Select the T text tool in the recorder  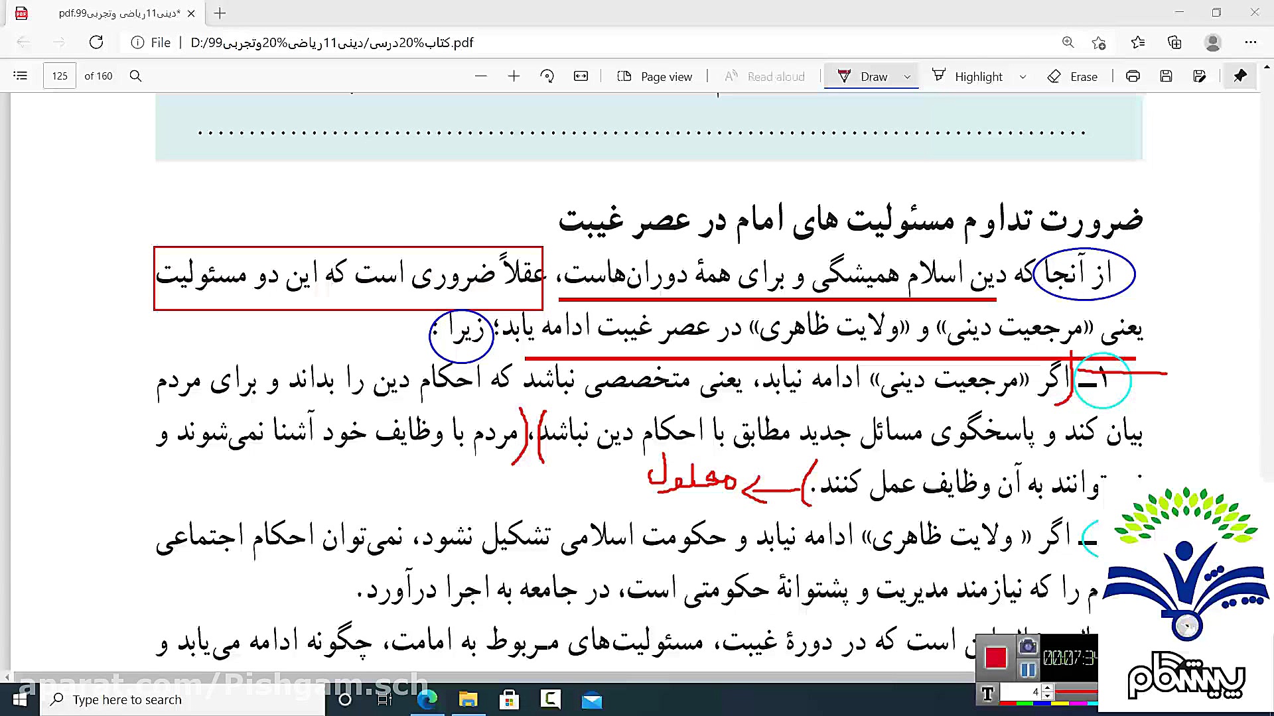(x=987, y=693)
